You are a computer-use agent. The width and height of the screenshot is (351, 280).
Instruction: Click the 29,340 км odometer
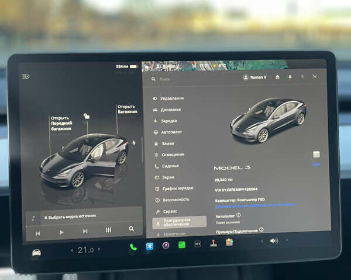[223, 180]
